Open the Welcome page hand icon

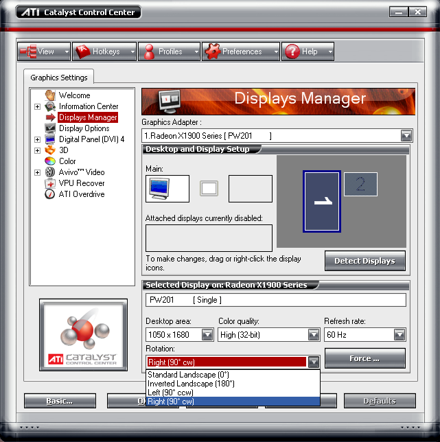50,95
